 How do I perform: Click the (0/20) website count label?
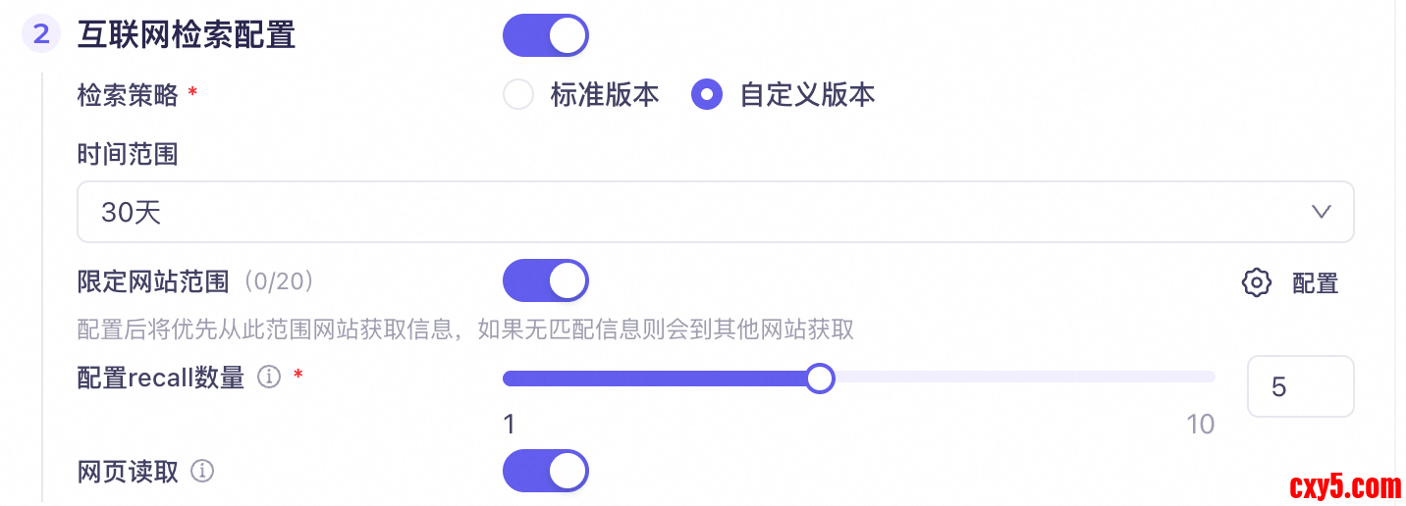tap(279, 282)
